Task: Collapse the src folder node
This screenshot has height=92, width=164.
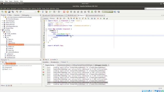Action: [4, 37]
